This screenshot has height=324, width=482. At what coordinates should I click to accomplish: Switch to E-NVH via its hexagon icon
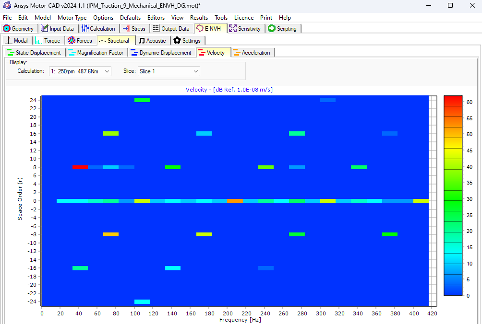[201, 28]
